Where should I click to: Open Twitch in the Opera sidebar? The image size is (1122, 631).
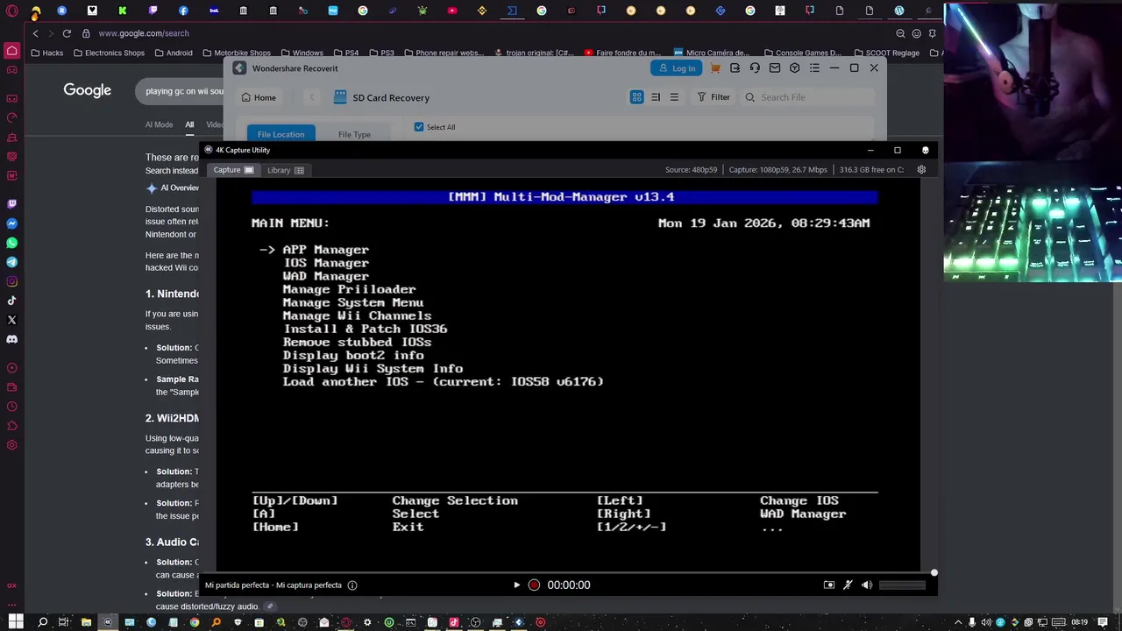pos(11,203)
